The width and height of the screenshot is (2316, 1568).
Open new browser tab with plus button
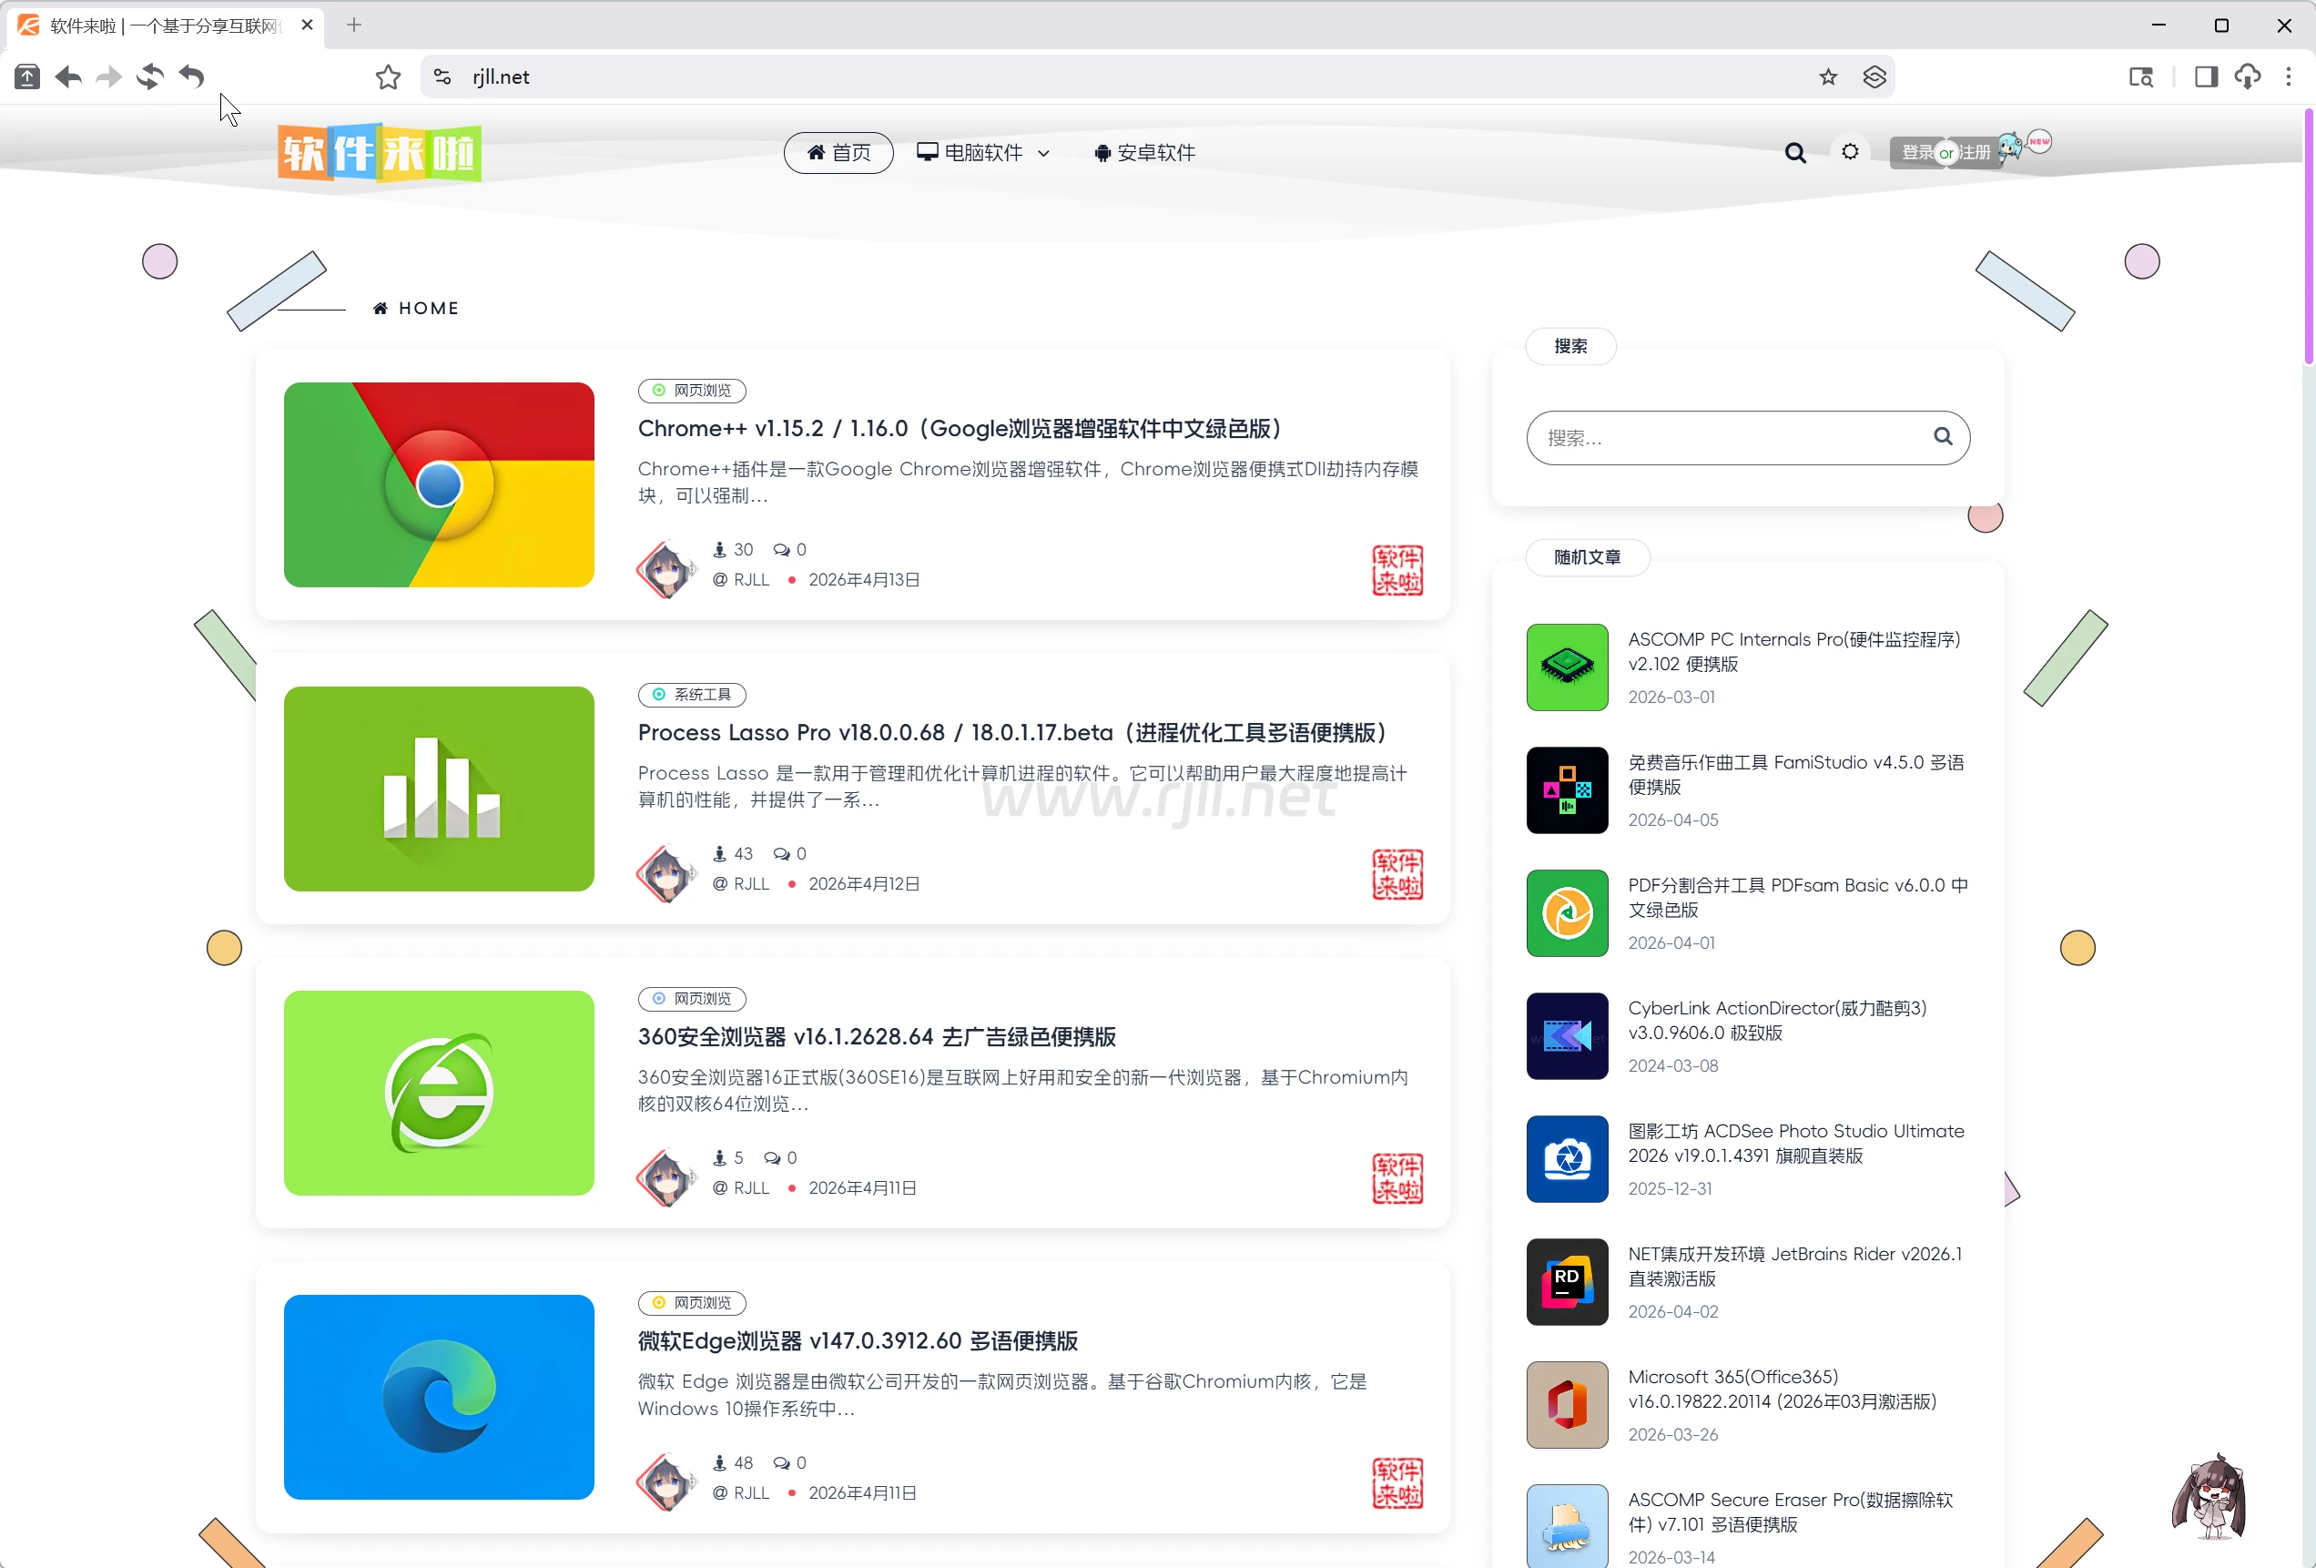(354, 25)
